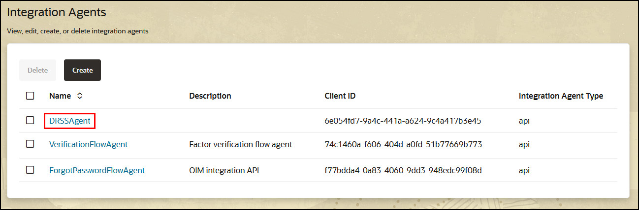Screen dimensions: 639x210
Task: Open the ForgotPasswordFlowAgent link
Action: click(x=97, y=170)
